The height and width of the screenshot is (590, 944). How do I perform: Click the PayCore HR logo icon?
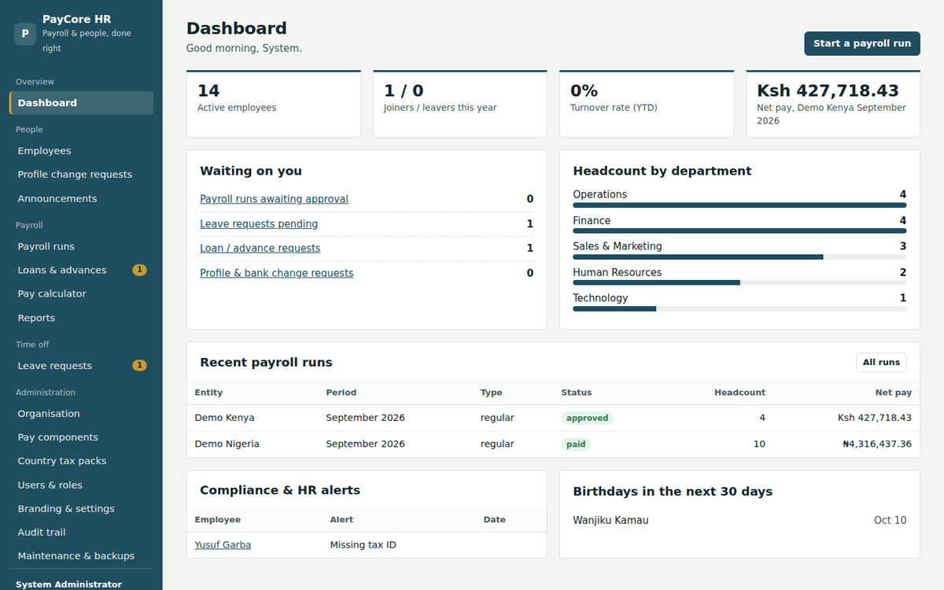click(25, 34)
